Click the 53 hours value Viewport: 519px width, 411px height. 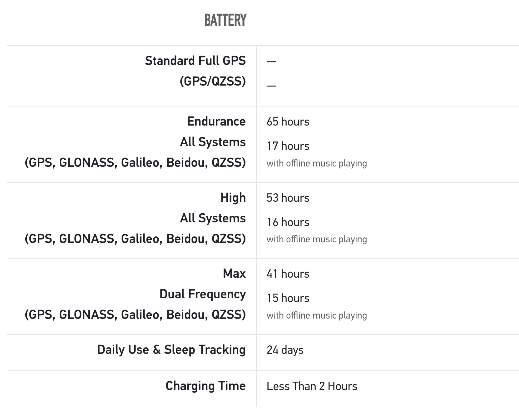[288, 198]
